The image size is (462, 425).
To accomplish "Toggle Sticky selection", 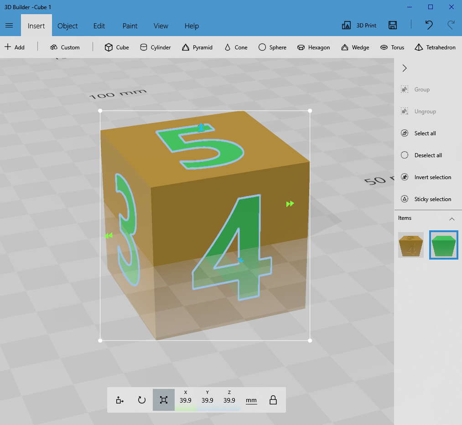I will click(x=426, y=199).
